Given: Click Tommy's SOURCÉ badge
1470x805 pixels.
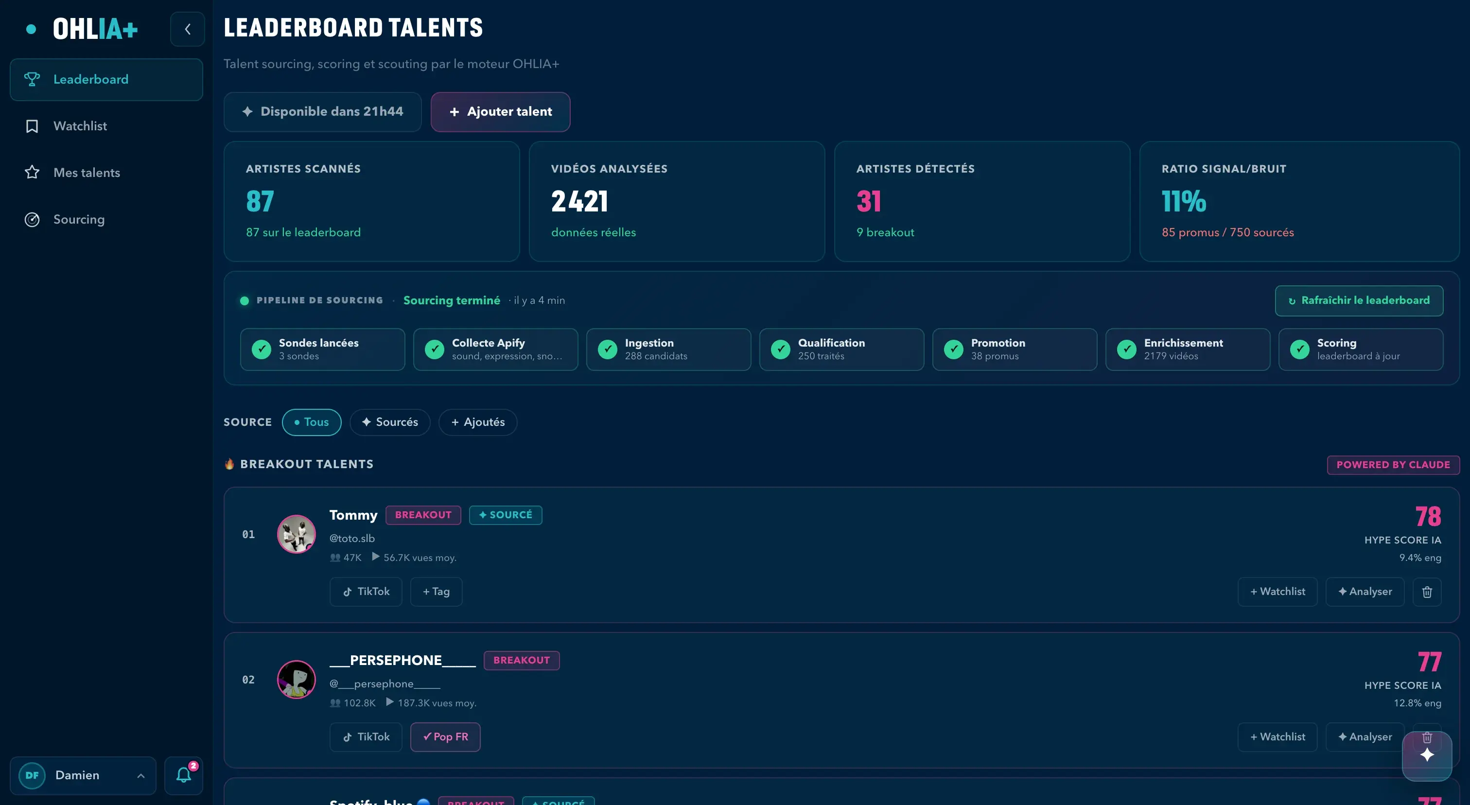Looking at the screenshot, I should [506, 515].
